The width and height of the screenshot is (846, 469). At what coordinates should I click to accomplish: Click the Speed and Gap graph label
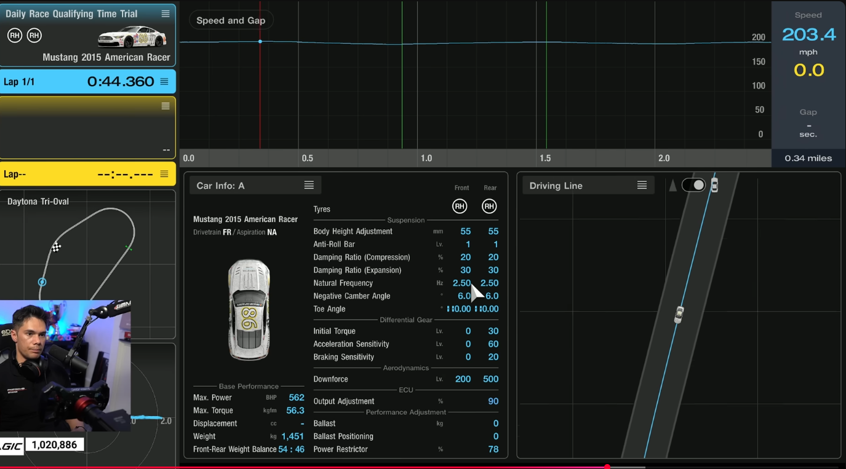[x=231, y=20]
